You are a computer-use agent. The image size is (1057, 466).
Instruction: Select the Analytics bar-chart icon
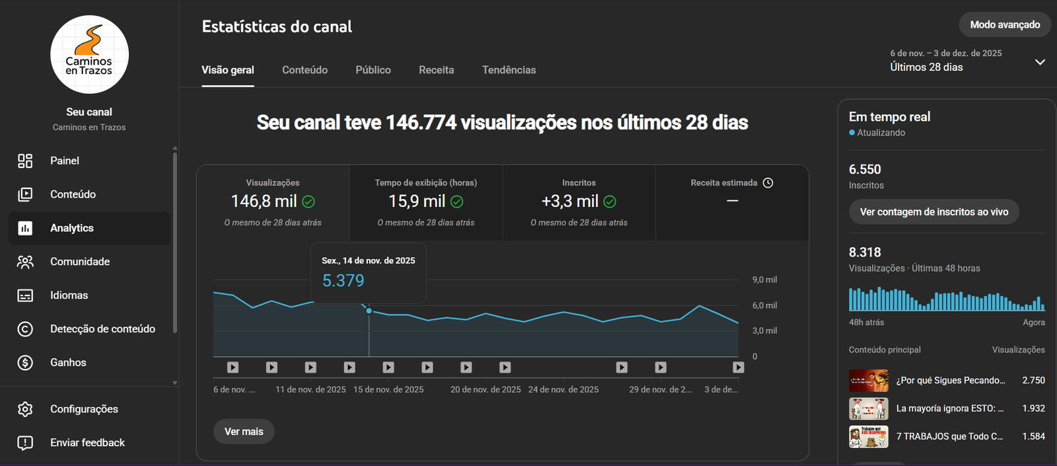click(x=25, y=228)
